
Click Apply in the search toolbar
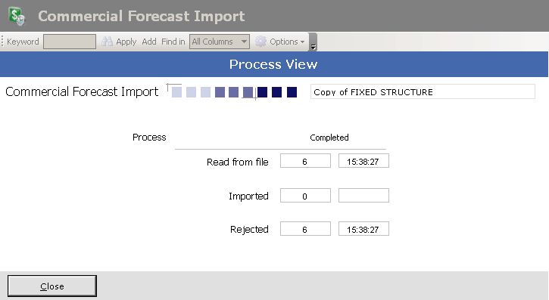click(x=126, y=42)
